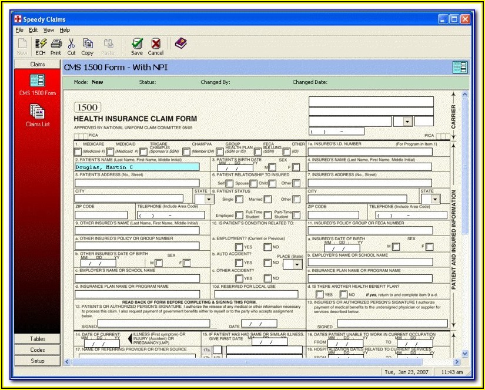Expand the patient State dropdown
The width and height of the screenshot is (485, 390).
(x=208, y=199)
